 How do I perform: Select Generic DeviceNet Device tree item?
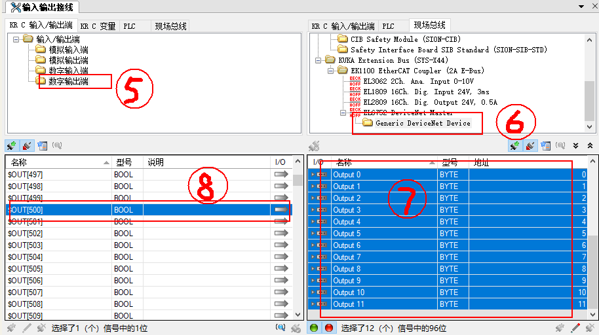click(x=423, y=123)
